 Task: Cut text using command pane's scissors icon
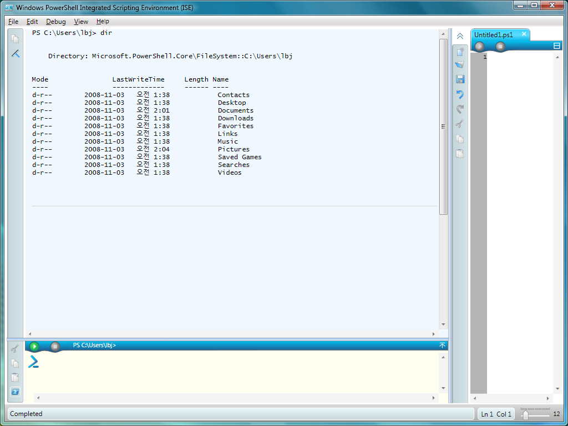[14, 349]
